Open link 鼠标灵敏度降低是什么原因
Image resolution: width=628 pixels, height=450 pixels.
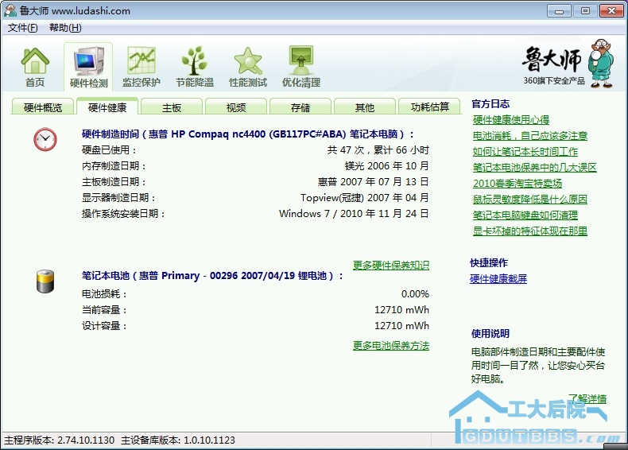point(530,199)
